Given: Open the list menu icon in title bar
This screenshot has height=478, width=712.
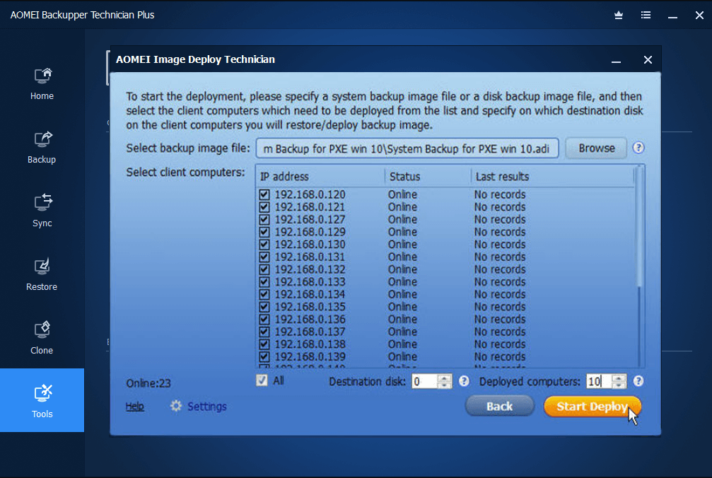Looking at the screenshot, I should click(646, 15).
